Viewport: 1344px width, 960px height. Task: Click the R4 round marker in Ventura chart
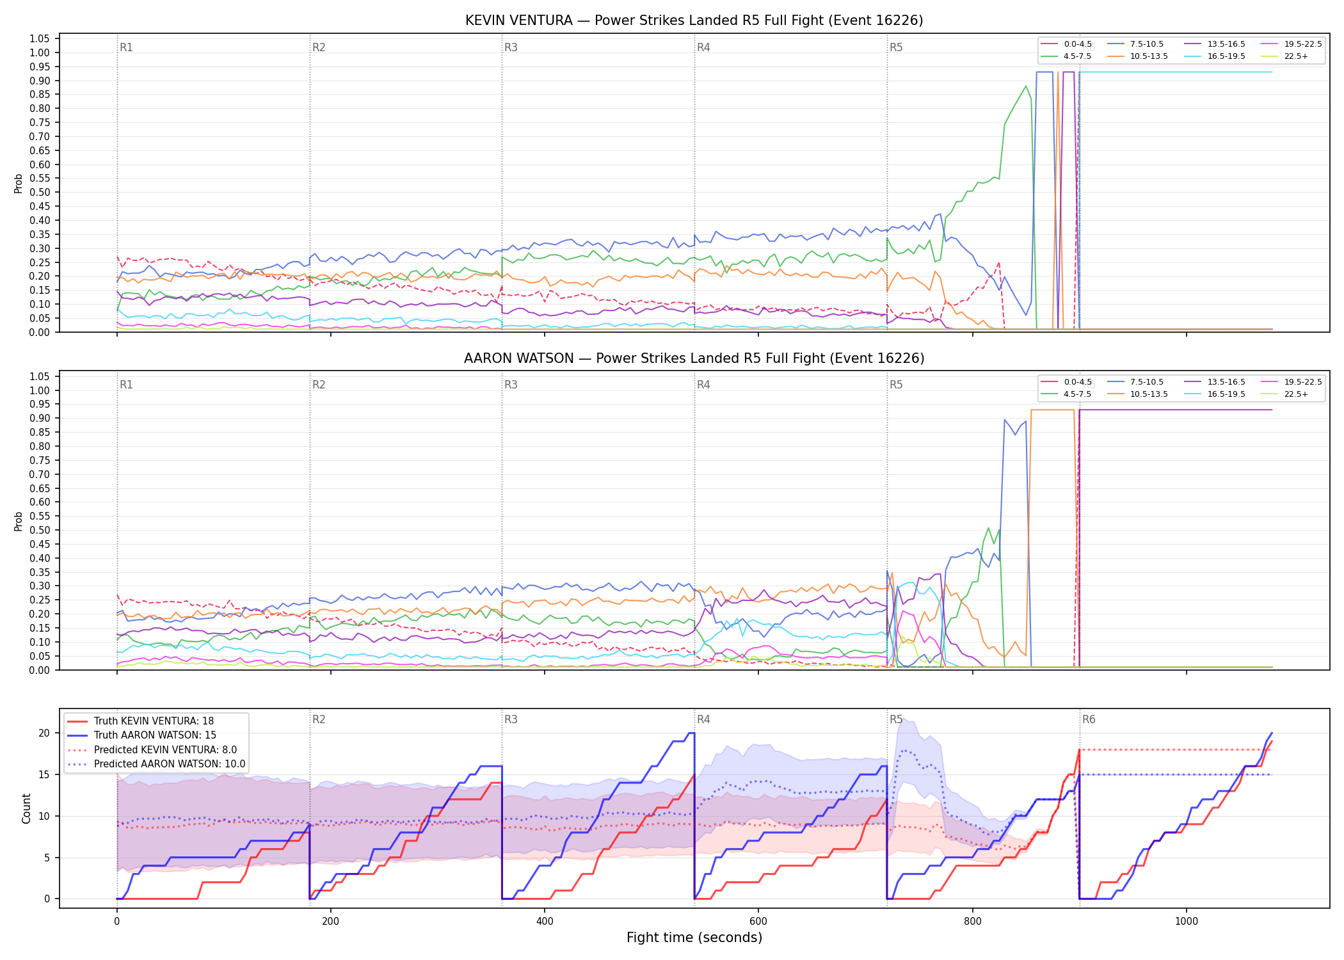coord(703,47)
